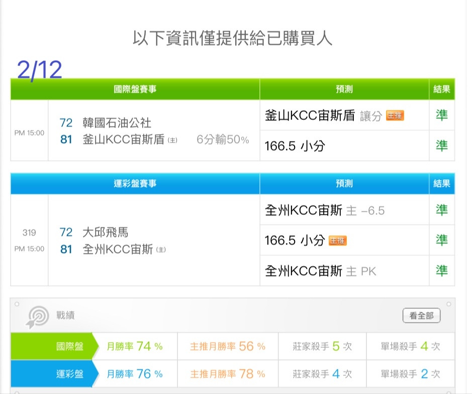Click the 全州KCC宙斯 主 -6.5 prediction
This screenshot has width=472, height=394.
point(325,211)
